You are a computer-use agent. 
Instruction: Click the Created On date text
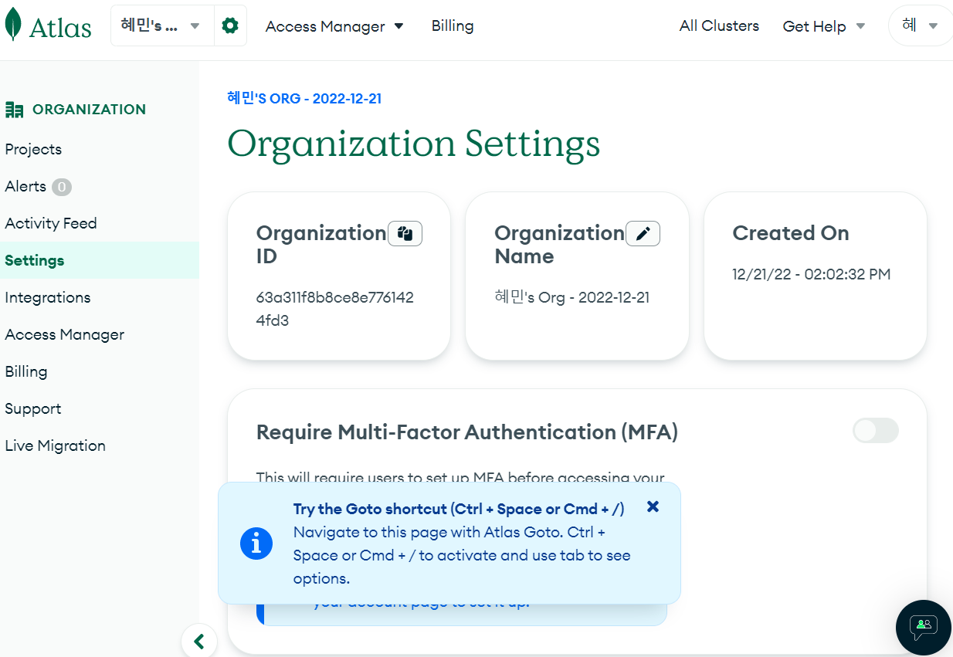[811, 274]
